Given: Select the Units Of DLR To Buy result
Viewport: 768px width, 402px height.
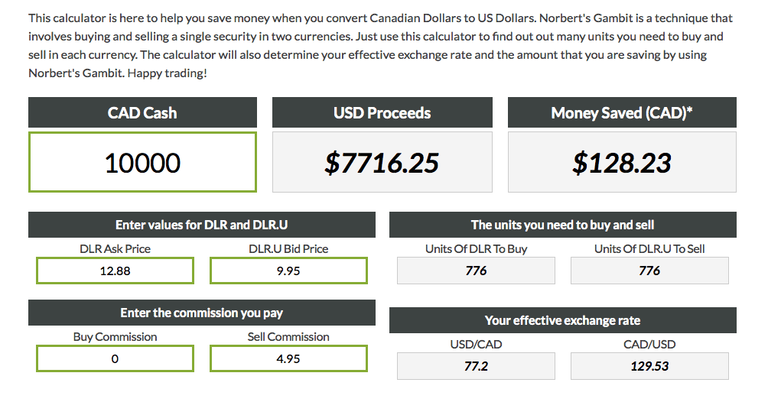Looking at the screenshot, I should coord(476,271).
